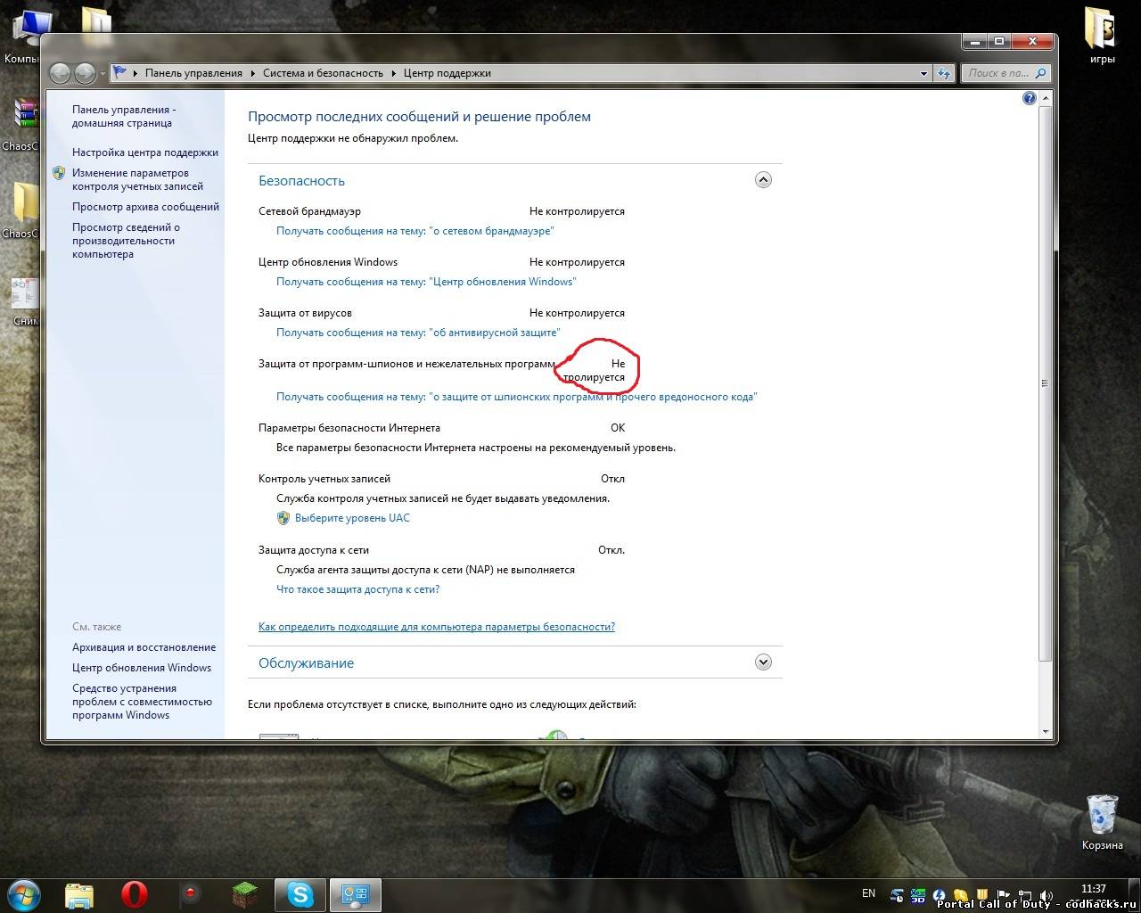Open 'Изменение параметров контроля учетных записей'
Image resolution: width=1141 pixels, height=913 pixels.
(x=137, y=179)
